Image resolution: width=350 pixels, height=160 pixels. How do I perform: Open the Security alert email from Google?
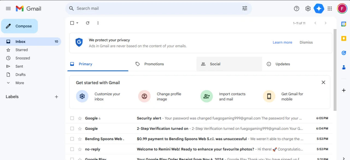(199, 118)
